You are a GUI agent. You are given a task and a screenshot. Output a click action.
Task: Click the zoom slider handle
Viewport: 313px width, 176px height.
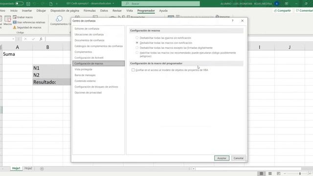pos(300,174)
